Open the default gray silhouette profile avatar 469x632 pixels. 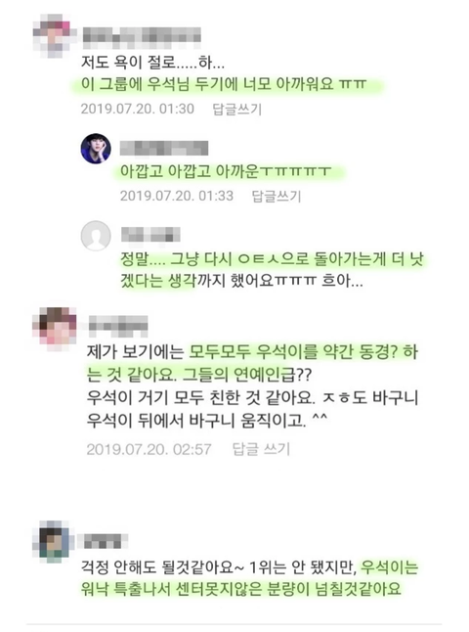pos(96,236)
